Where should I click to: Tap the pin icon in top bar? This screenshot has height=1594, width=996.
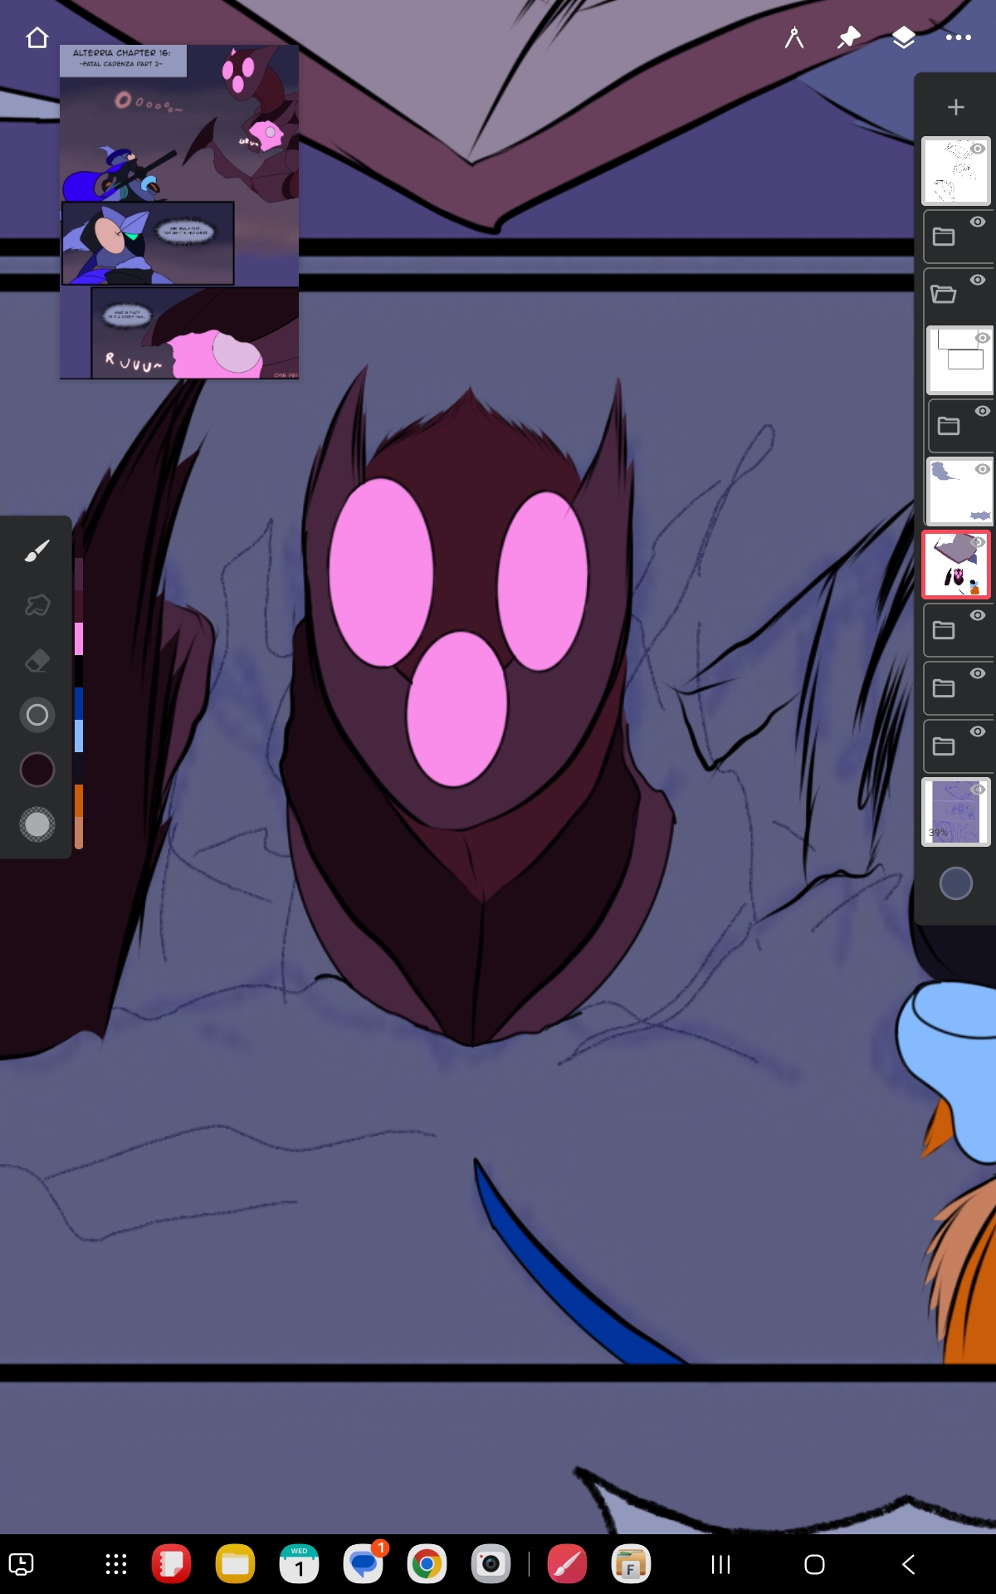[848, 37]
